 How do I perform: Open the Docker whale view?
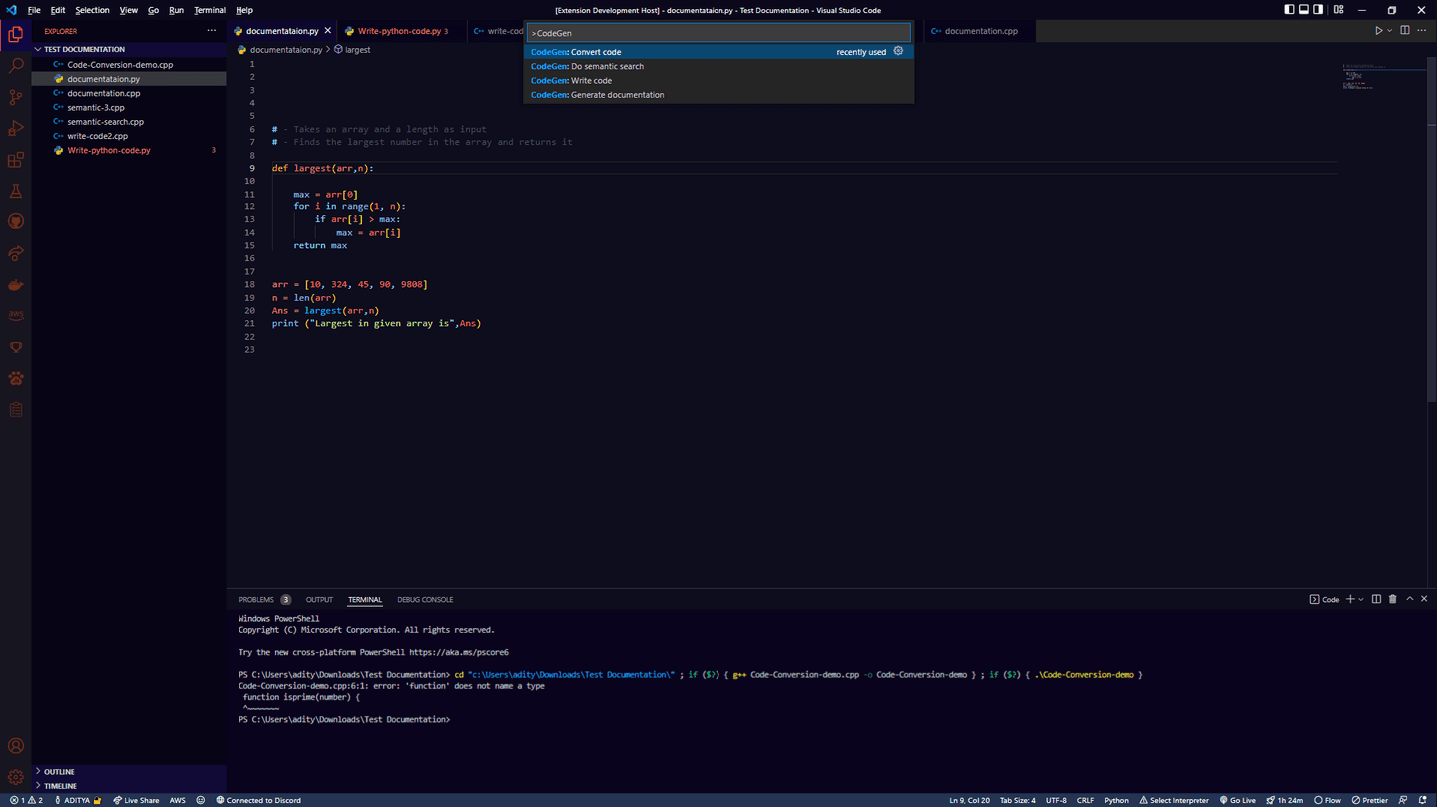point(16,285)
